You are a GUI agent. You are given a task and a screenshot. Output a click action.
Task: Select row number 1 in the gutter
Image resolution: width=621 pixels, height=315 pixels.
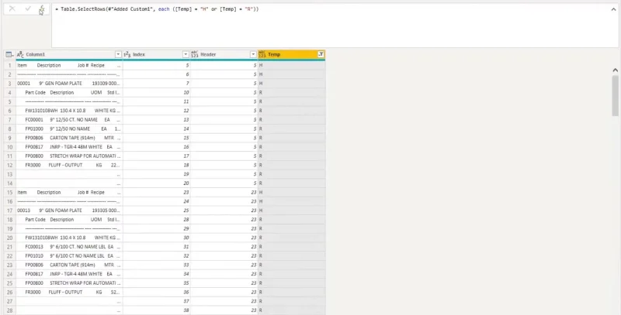tap(10, 65)
